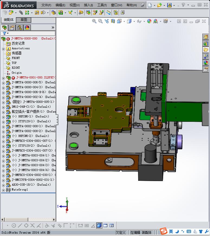Screen dimensions: 210x236
Task: Open the 窗口(W) menu
Action: pyautogui.click(x=117, y=5)
